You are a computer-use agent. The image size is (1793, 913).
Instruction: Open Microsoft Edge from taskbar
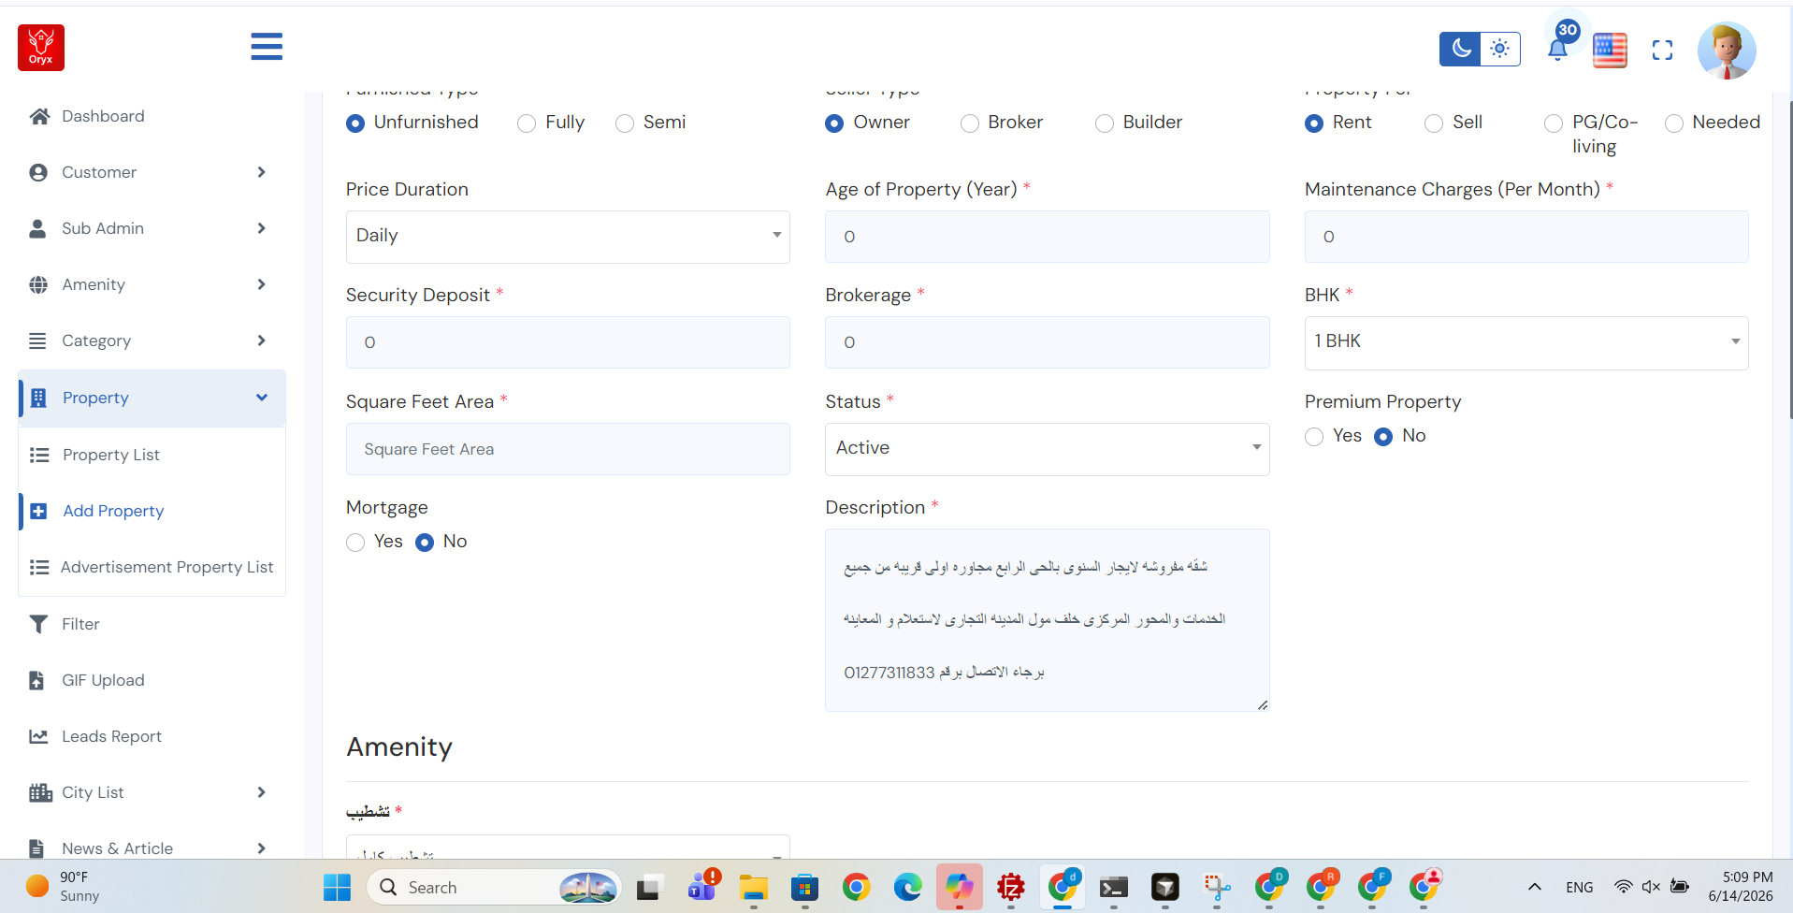click(907, 887)
